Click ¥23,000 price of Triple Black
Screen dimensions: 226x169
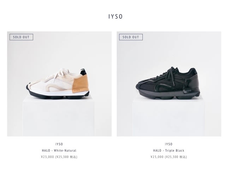[x=157, y=157]
